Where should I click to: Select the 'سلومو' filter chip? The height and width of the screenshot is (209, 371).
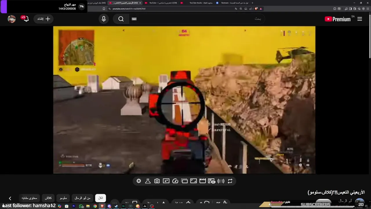(x=63, y=198)
